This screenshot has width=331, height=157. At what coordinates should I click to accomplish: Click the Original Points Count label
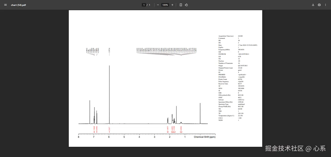click(x=225, y=68)
